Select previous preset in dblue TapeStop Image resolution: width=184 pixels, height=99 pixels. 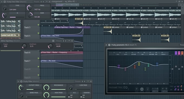point(64,41)
